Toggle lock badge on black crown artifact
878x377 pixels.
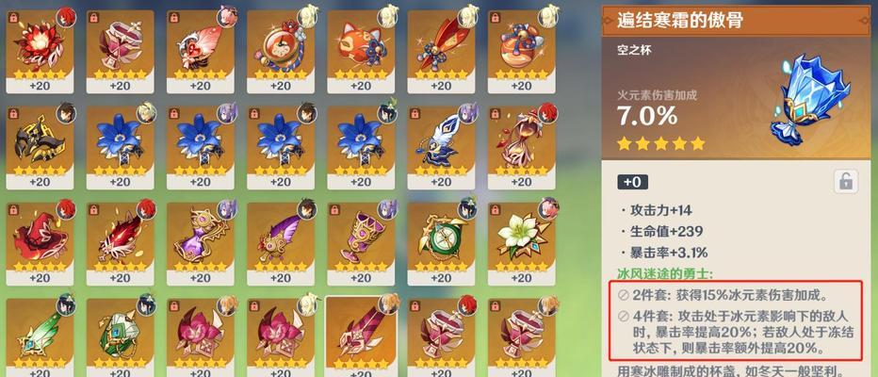(14, 115)
